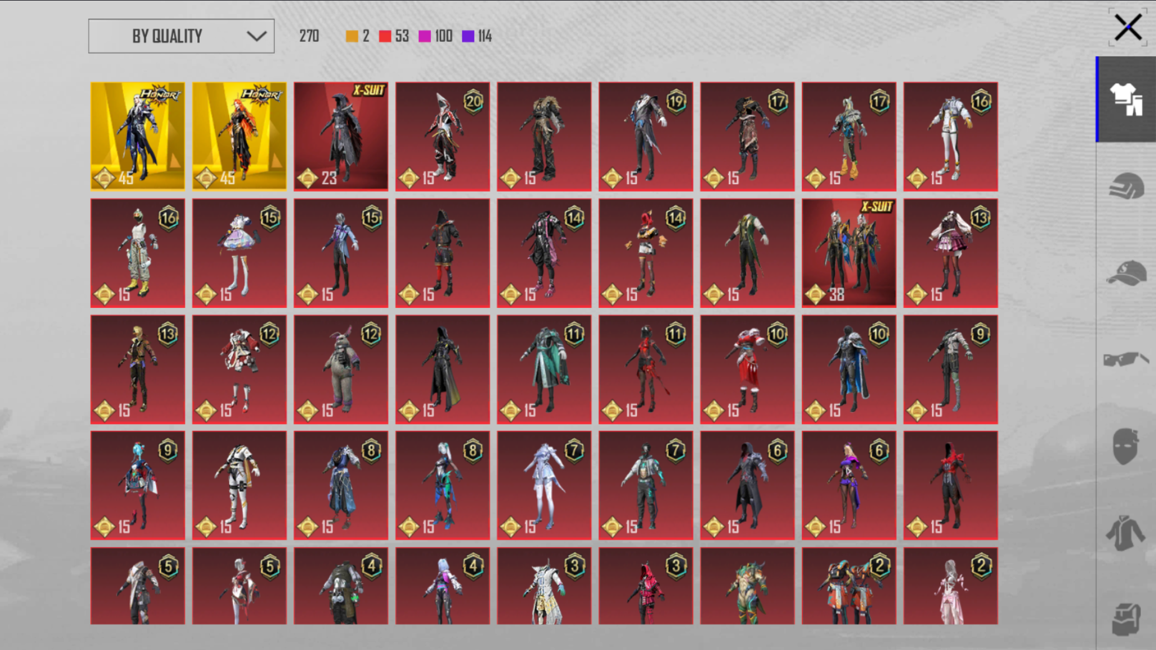Open the helmet category in sidebar

[1126, 186]
